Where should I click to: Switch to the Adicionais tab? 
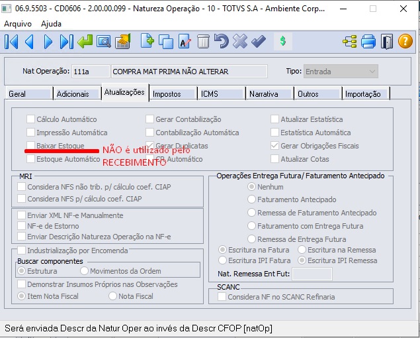(77, 94)
